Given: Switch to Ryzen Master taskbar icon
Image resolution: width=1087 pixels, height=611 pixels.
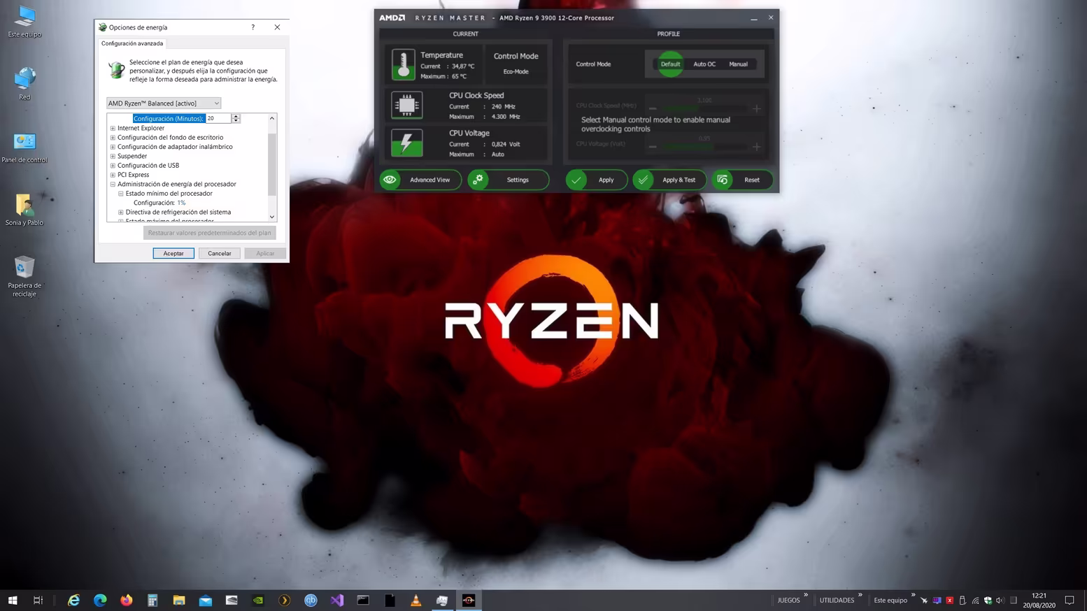Looking at the screenshot, I should pos(469,601).
